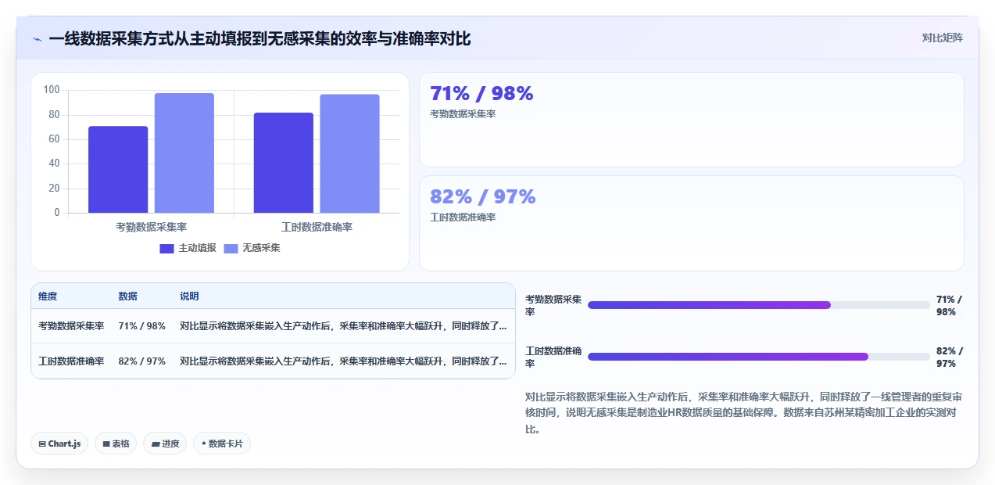This screenshot has height=485, width=995.
Task: Click the 主动填报 bar for 考勤数据采集率
Action: [x=118, y=169]
